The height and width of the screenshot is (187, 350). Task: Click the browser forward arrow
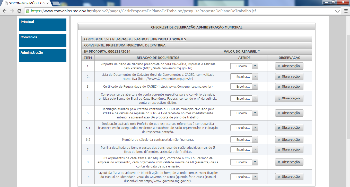(12, 11)
